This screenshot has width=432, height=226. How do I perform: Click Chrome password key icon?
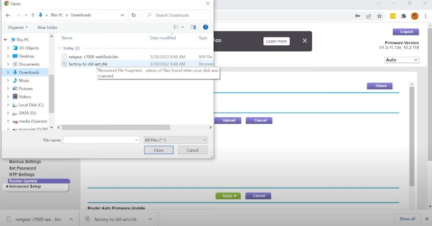pyautogui.click(x=358, y=16)
